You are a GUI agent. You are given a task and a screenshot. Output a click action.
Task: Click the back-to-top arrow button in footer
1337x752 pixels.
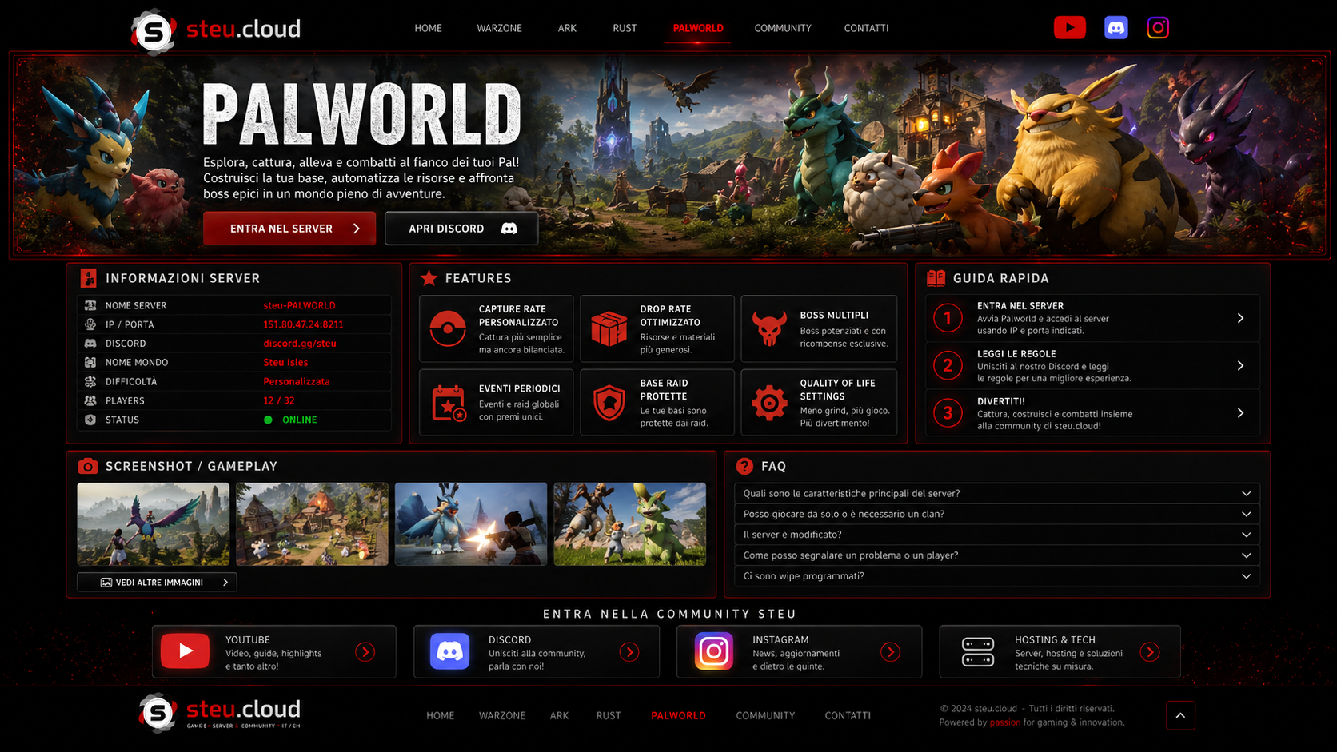click(1180, 715)
